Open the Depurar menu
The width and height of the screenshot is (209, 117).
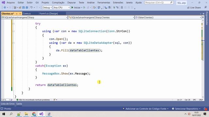point(72,3)
